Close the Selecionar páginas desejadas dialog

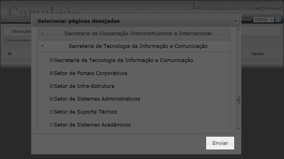click(236, 21)
